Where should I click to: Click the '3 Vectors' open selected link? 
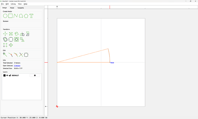tap(17, 66)
